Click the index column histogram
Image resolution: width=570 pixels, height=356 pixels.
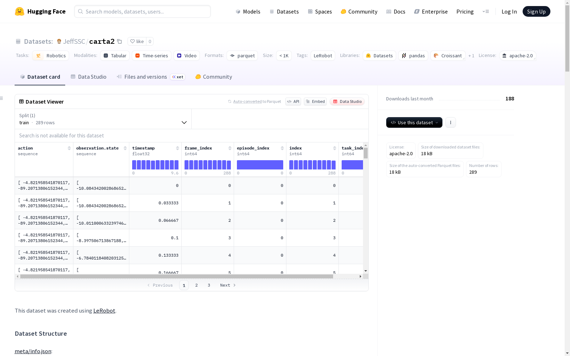coord(312,165)
